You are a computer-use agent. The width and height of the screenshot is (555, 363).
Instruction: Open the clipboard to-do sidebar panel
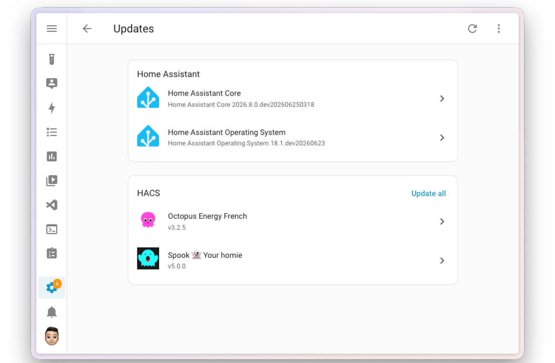(x=51, y=253)
